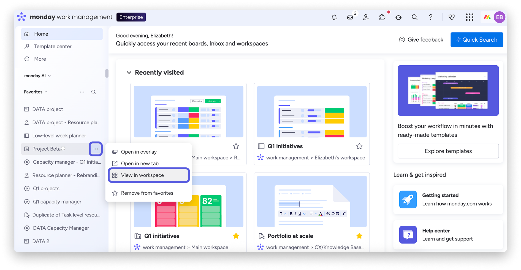Open Q1 projects
This screenshot has height=270, width=521.
(62, 189)
